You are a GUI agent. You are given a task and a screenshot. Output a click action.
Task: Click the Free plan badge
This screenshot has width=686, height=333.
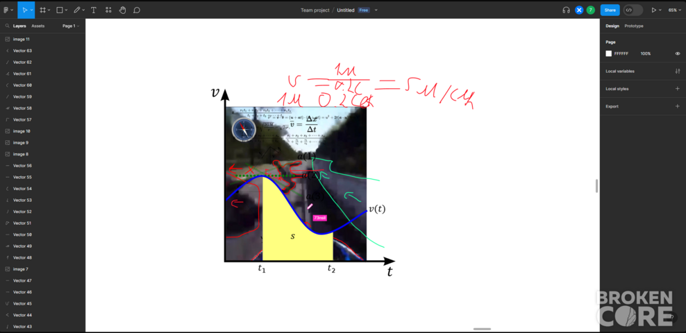pyautogui.click(x=364, y=10)
